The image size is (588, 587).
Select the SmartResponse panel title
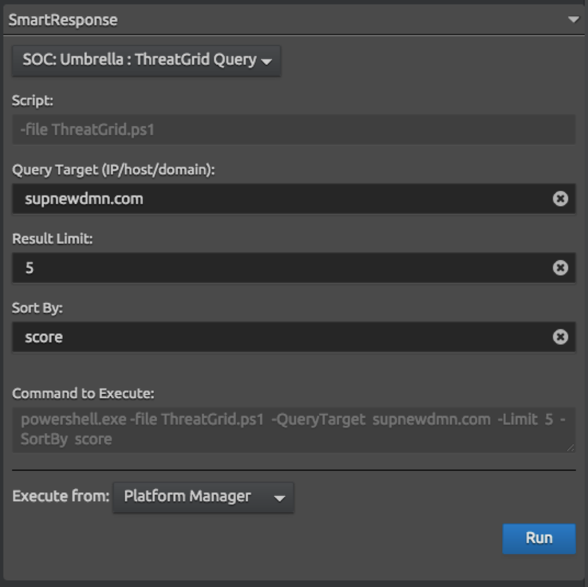[63, 20]
